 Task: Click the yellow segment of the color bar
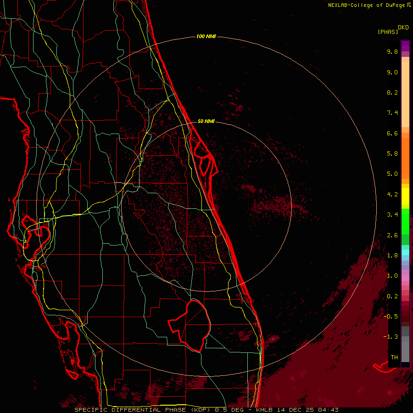coord(405,196)
